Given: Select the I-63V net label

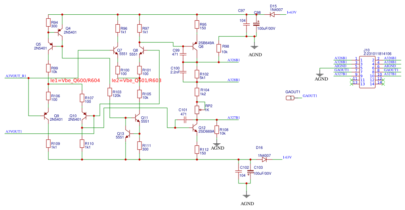Looking at the screenshot, I should (x=287, y=157).
